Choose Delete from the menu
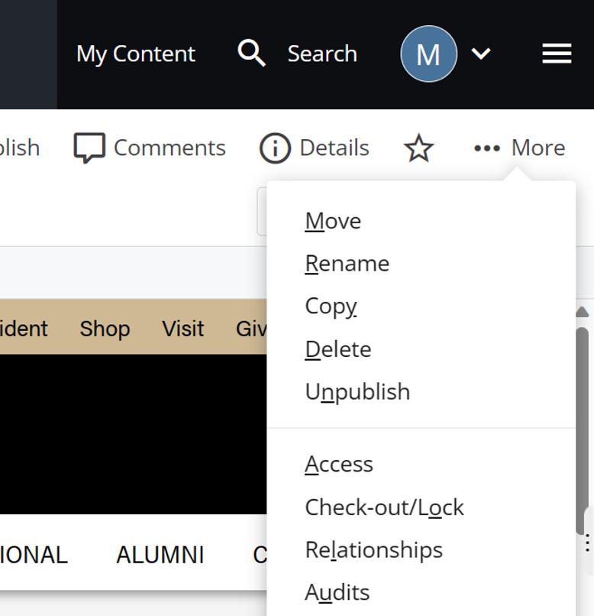Screen dimensions: 594x616 [x=337, y=349]
